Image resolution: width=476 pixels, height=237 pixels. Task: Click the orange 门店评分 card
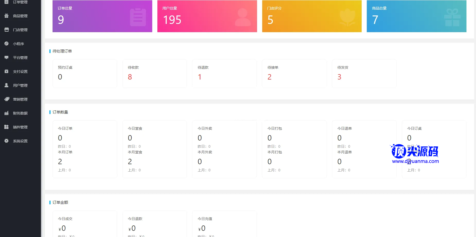312,16
